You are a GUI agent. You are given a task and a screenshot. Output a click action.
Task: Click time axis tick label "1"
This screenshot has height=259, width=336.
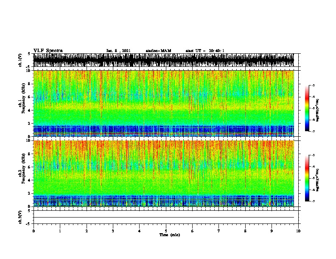coord(60,231)
